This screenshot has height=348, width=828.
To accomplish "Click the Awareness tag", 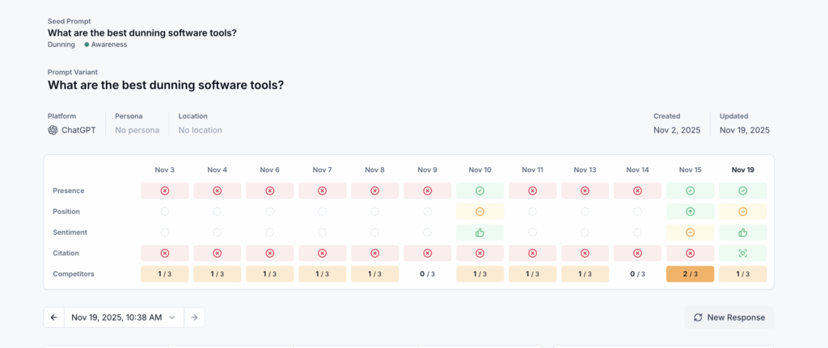I will coord(108,44).
